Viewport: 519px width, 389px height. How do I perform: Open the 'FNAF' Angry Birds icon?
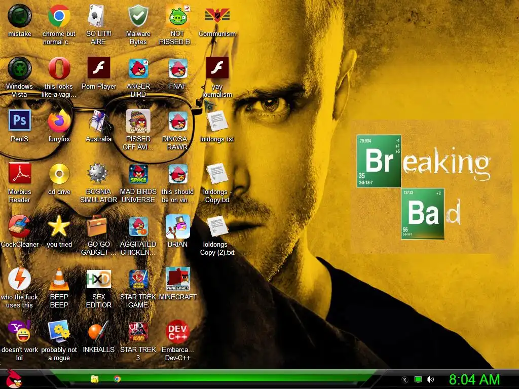pos(177,68)
